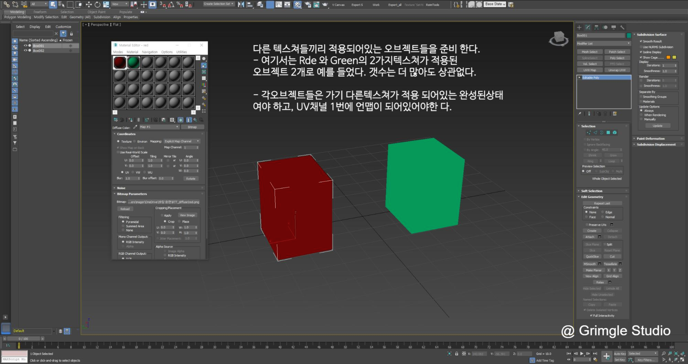This screenshot has height=364, width=688.
Task: Click the Mirror tool icon
Action: click(x=241, y=4)
